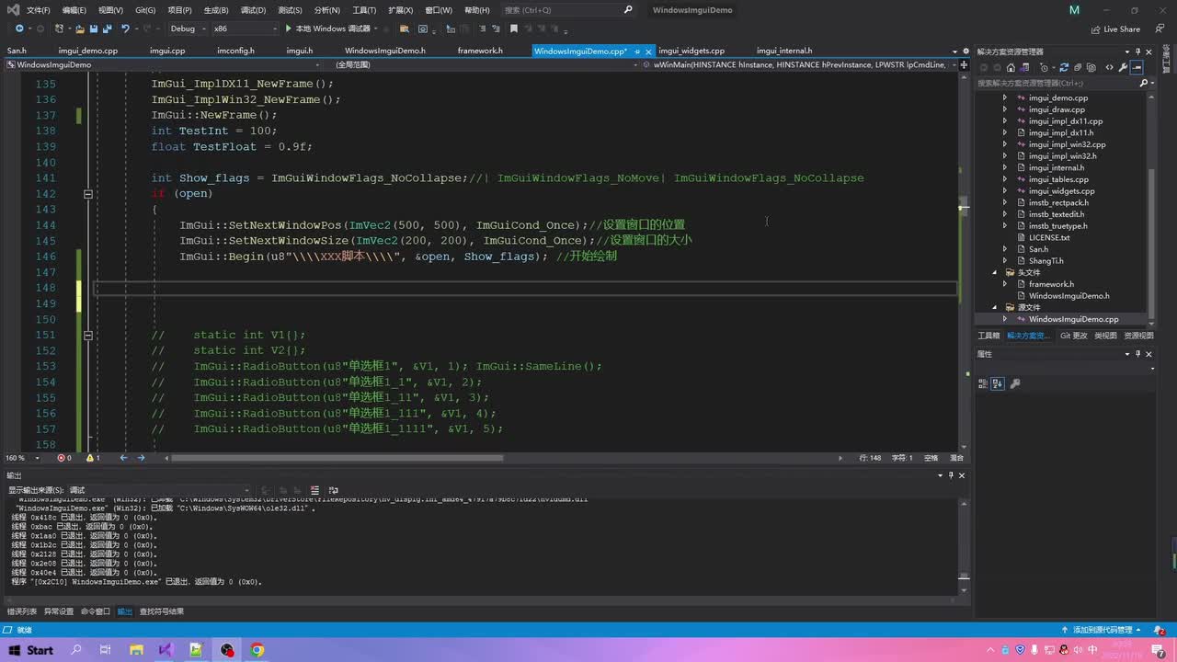
Task: Click the Live Share button
Action: (1114, 29)
